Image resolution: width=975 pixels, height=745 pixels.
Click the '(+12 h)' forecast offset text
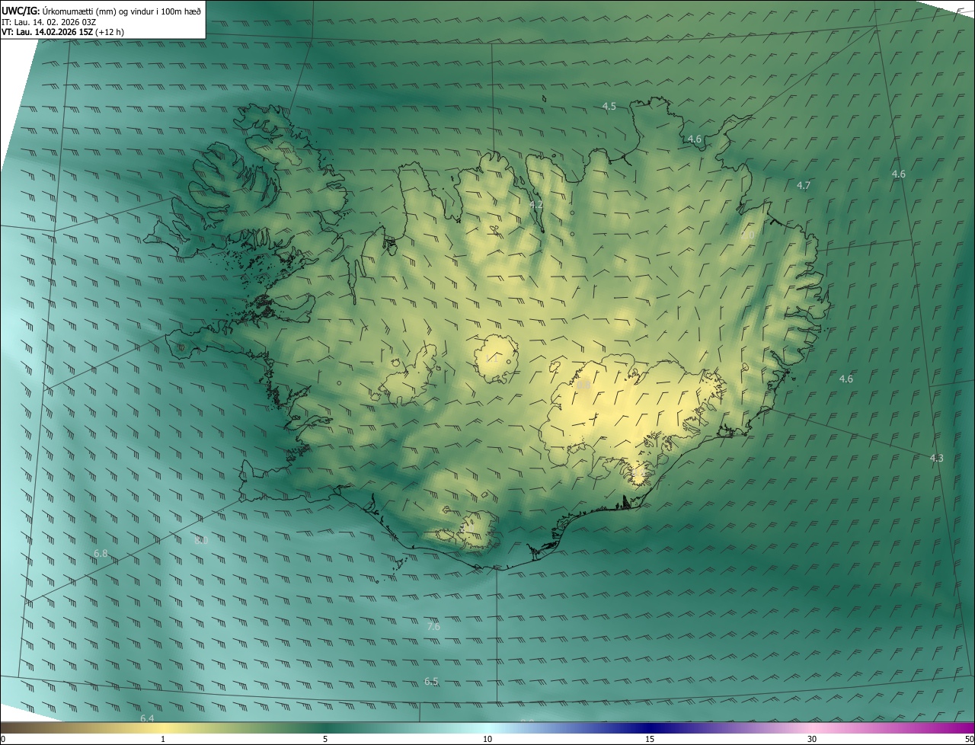[x=110, y=32]
